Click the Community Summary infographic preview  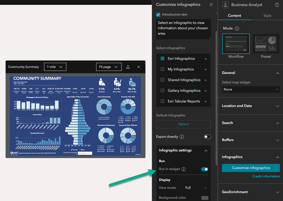76,116
